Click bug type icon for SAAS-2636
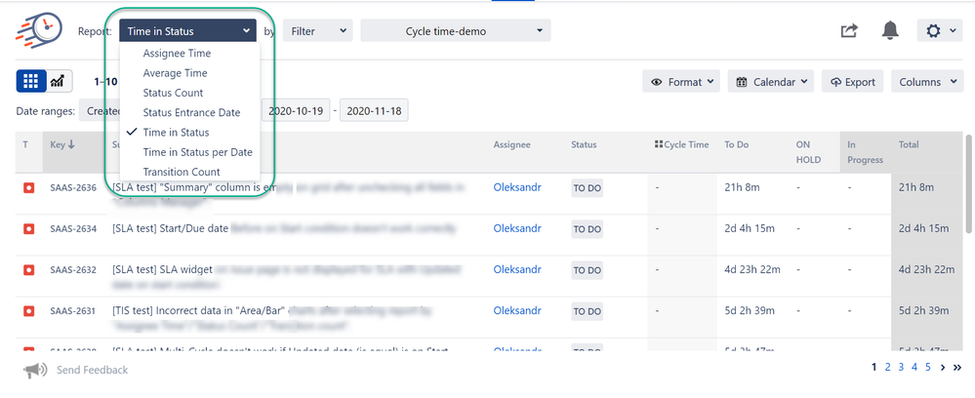This screenshot has height=398, width=975. coord(28,188)
